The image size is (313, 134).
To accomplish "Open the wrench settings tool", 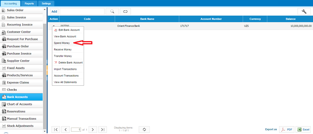I will tap(304, 12).
